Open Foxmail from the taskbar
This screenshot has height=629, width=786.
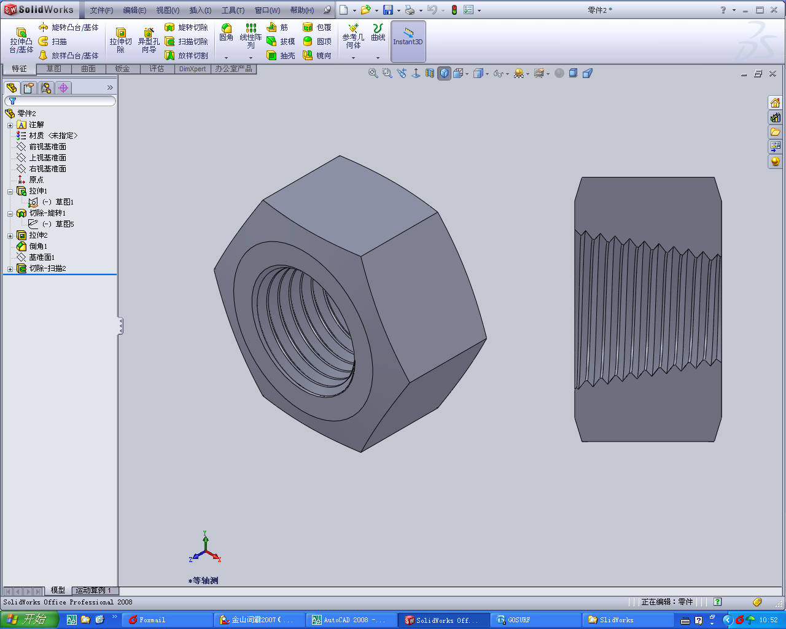tap(167, 620)
